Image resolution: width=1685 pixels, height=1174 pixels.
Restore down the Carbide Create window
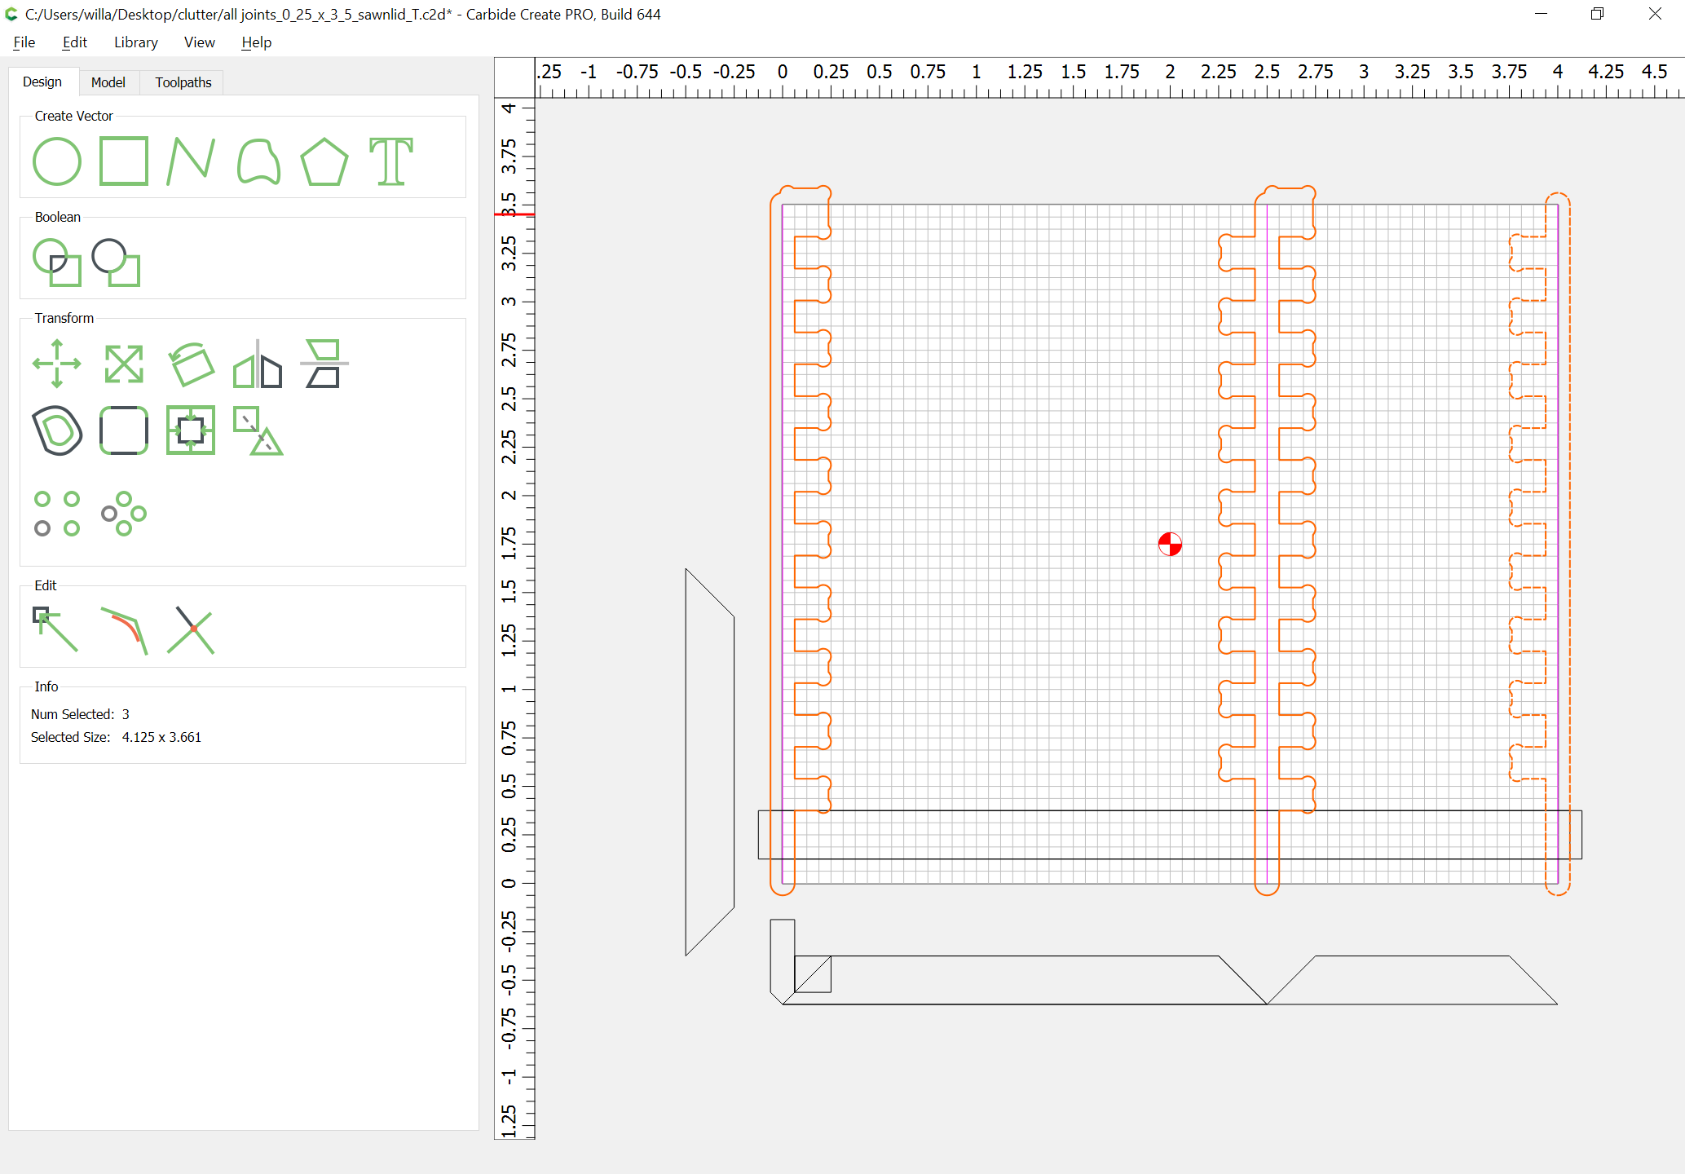click(1597, 14)
